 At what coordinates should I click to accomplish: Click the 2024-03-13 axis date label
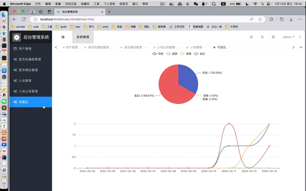click(x=269, y=171)
